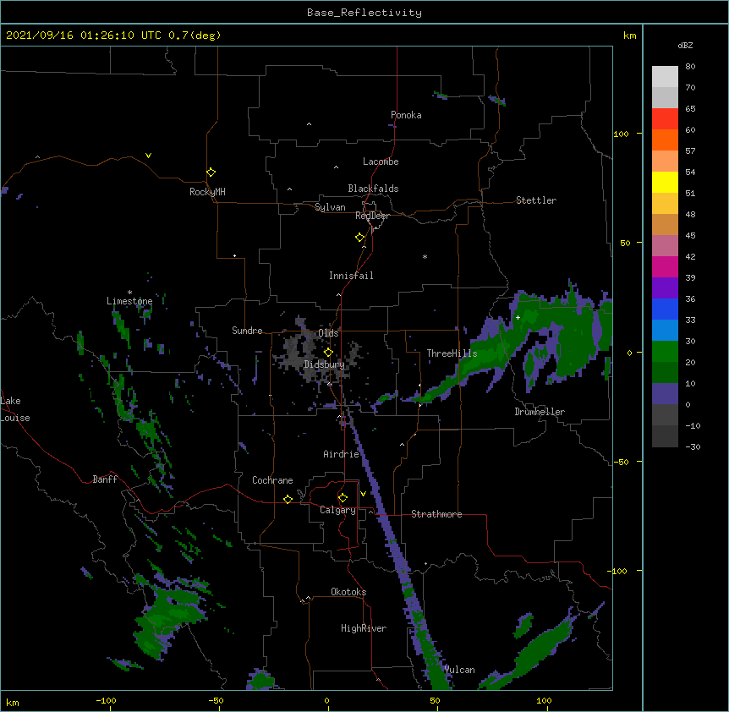Screen dimensions: 729x712
Task: Click the Okotoks label
Action: [x=348, y=592]
